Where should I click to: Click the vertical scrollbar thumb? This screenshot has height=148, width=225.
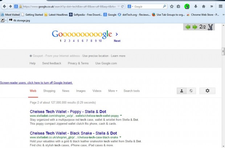click(223, 51)
